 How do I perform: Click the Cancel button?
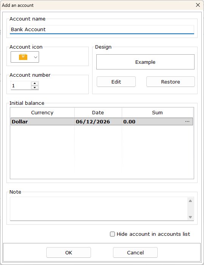pyautogui.click(x=135, y=253)
